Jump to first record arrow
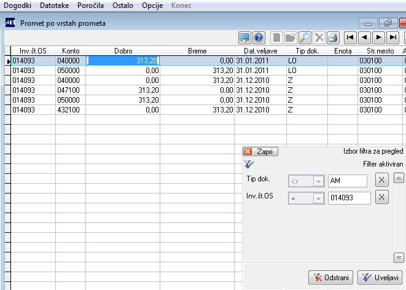 coord(350,38)
